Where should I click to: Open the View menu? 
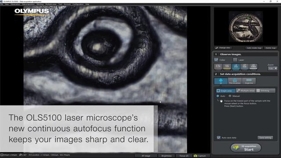7,4
